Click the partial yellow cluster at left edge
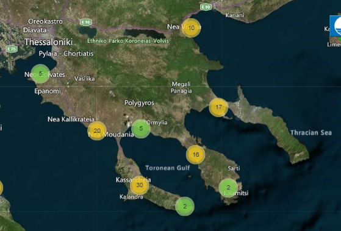The height and width of the screenshot is (231, 341). click(1, 188)
